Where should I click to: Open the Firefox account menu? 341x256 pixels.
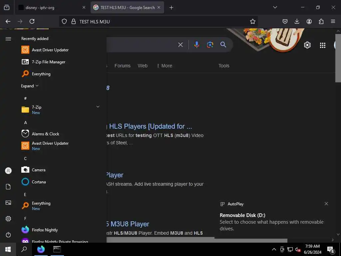point(309,21)
